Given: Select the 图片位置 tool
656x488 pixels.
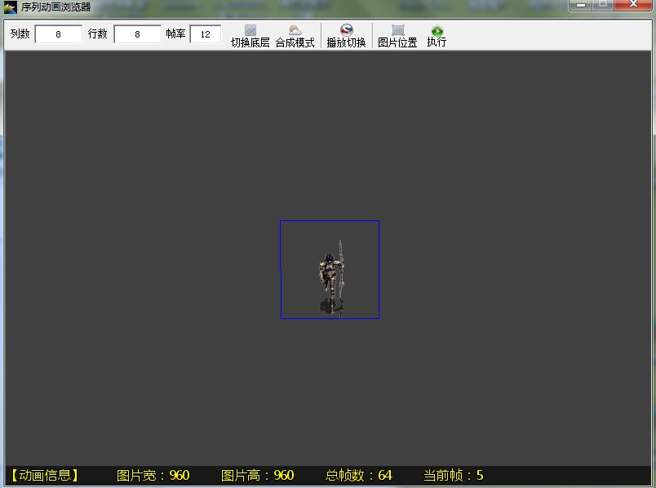Looking at the screenshot, I should (397, 36).
